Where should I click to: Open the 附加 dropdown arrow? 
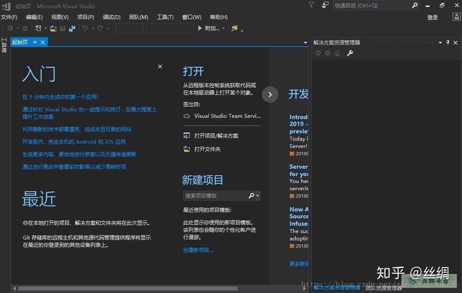223,28
